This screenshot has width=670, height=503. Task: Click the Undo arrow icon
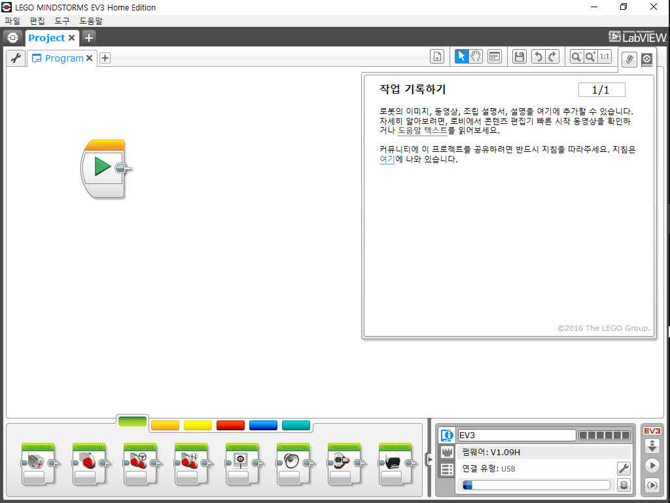click(x=537, y=56)
